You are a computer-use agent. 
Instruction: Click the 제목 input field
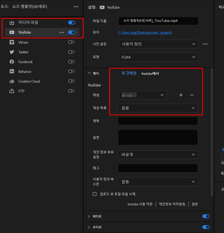[158, 121]
